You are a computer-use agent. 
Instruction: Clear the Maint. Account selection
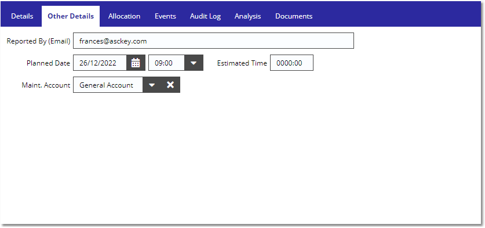pyautogui.click(x=170, y=85)
